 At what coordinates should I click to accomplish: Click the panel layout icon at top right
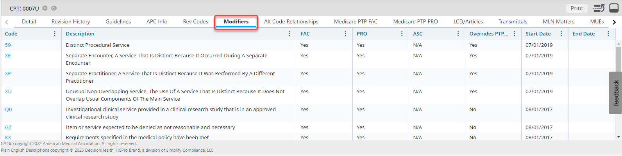(x=614, y=8)
